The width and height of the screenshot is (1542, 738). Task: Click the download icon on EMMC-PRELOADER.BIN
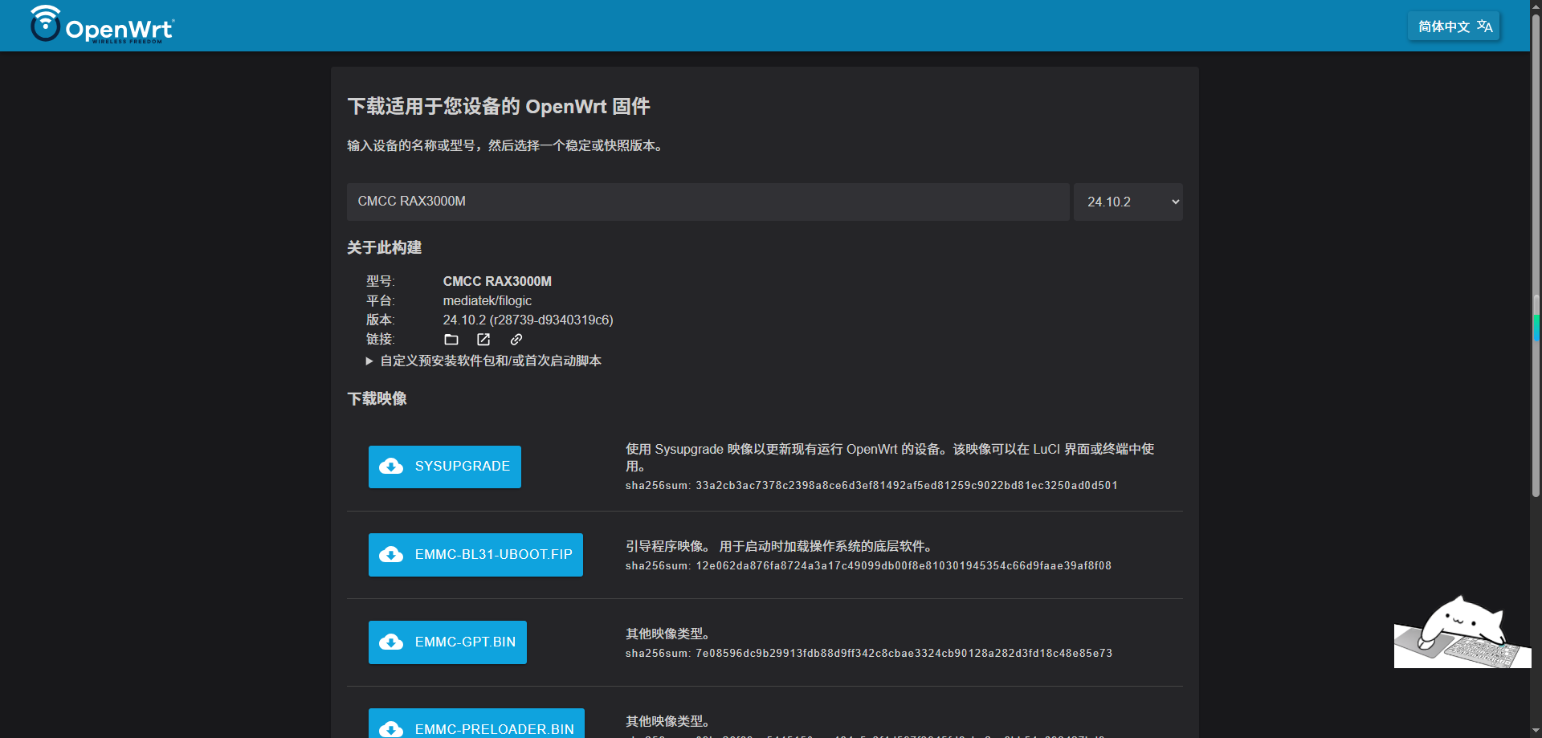click(x=391, y=729)
